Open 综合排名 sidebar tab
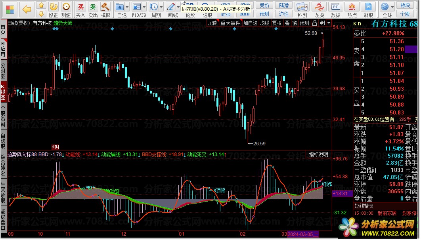Screen dimensions: 421x240 pyautogui.click(x=3, y=165)
